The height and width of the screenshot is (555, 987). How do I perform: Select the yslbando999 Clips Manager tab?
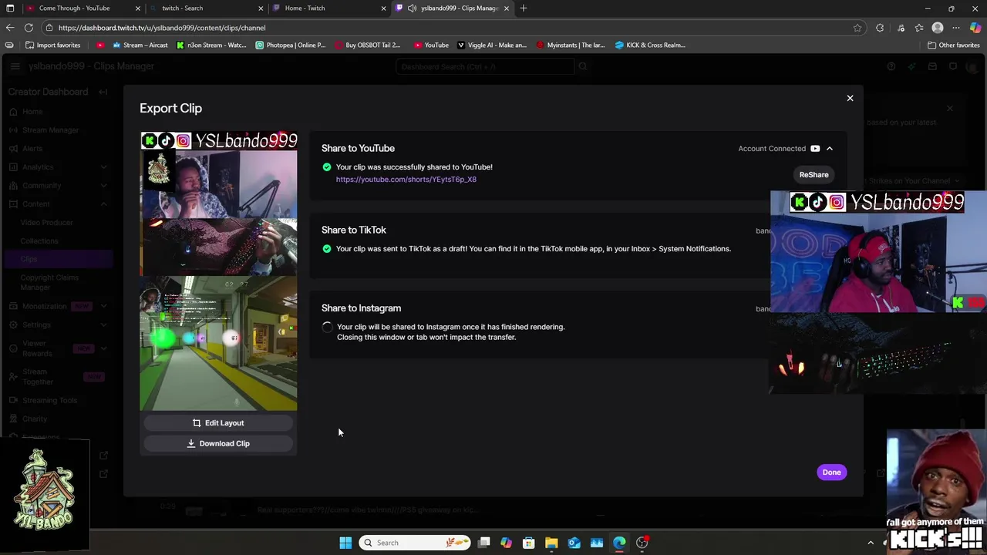(x=451, y=8)
